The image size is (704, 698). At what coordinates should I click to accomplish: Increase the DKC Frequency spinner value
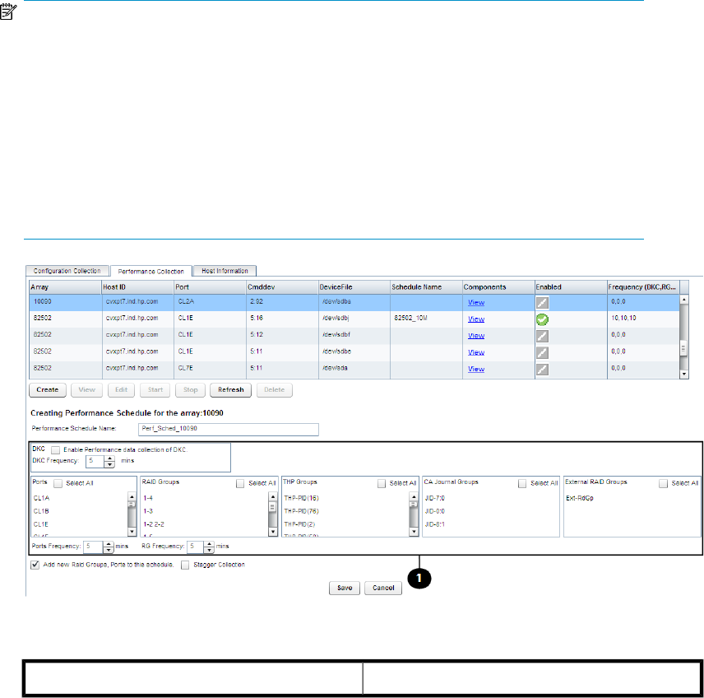pyautogui.click(x=109, y=458)
